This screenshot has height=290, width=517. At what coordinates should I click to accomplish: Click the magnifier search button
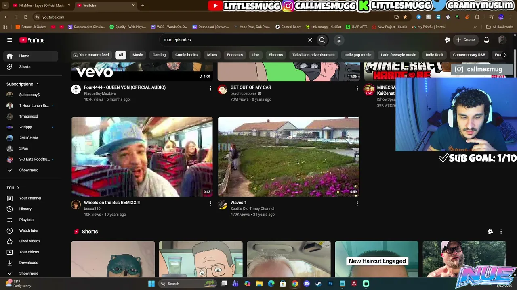click(322, 40)
